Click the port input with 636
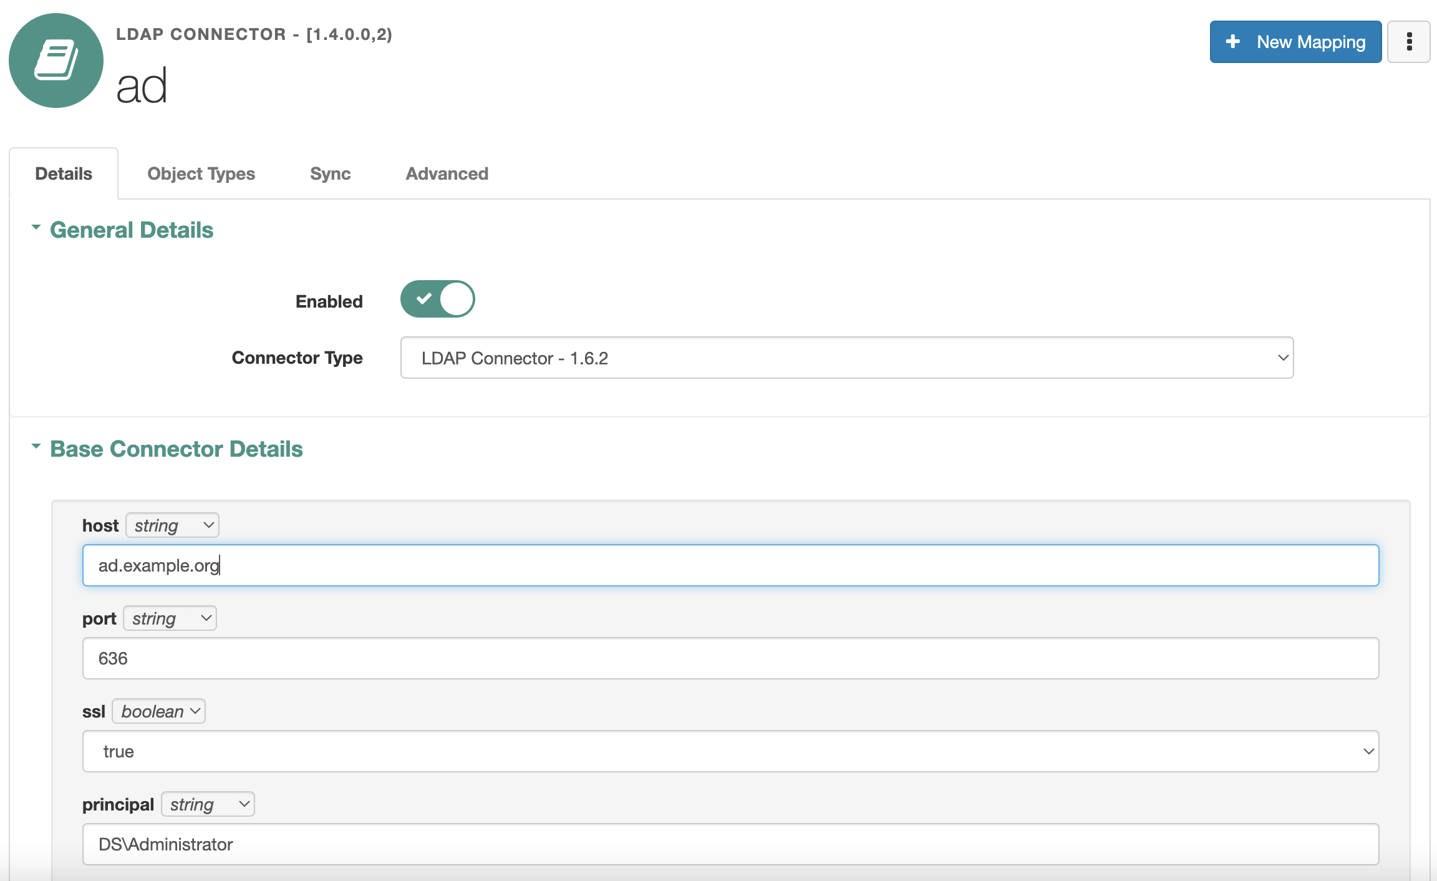Screen dimensions: 1437x881 [730, 658]
